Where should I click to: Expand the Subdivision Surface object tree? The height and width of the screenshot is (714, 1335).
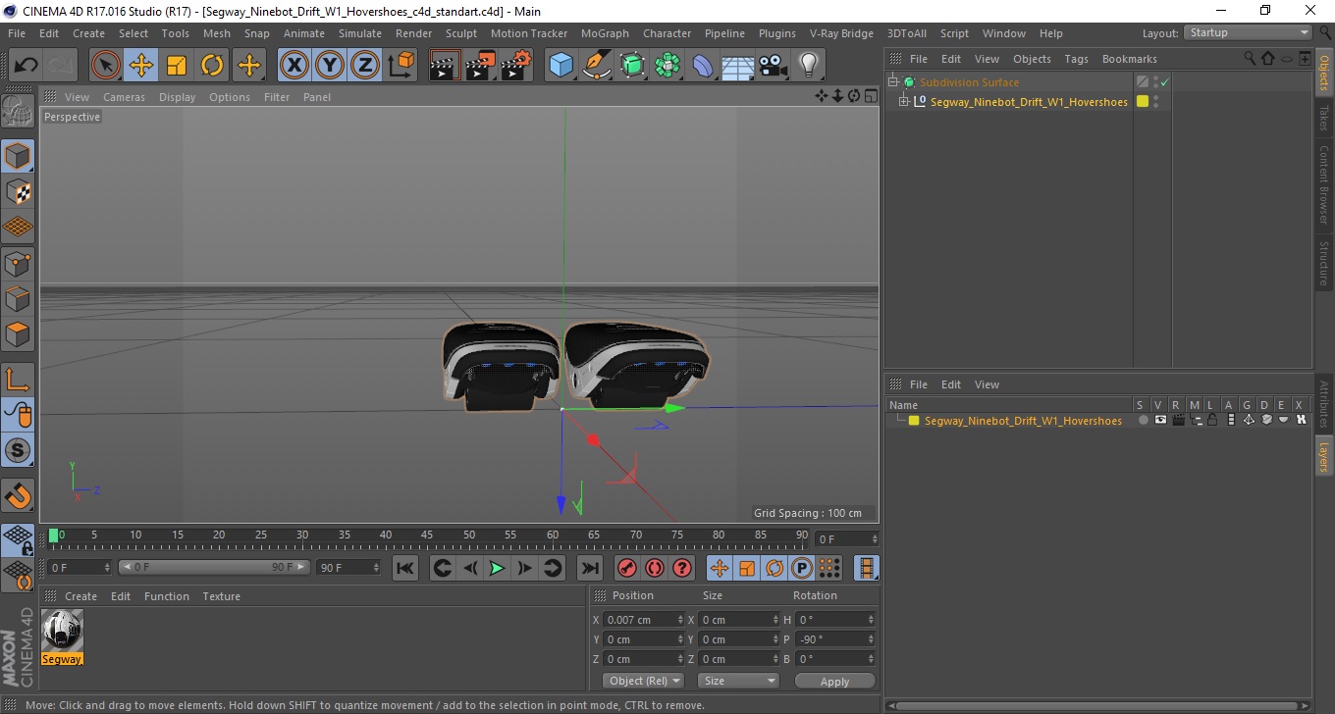(893, 82)
